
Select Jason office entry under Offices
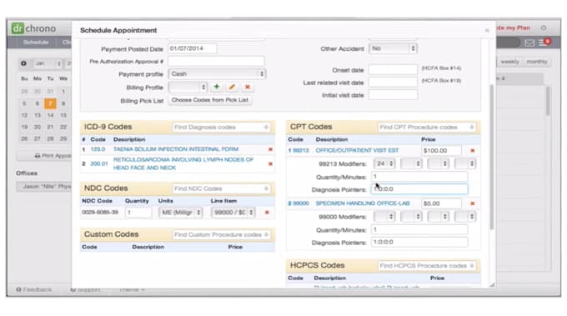point(44,187)
